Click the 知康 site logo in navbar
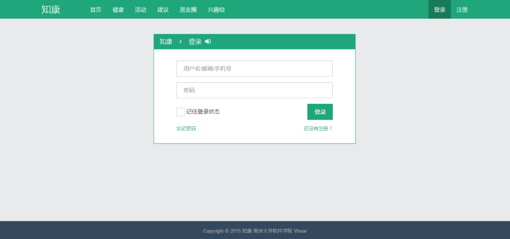The height and width of the screenshot is (239, 510). [x=51, y=9]
